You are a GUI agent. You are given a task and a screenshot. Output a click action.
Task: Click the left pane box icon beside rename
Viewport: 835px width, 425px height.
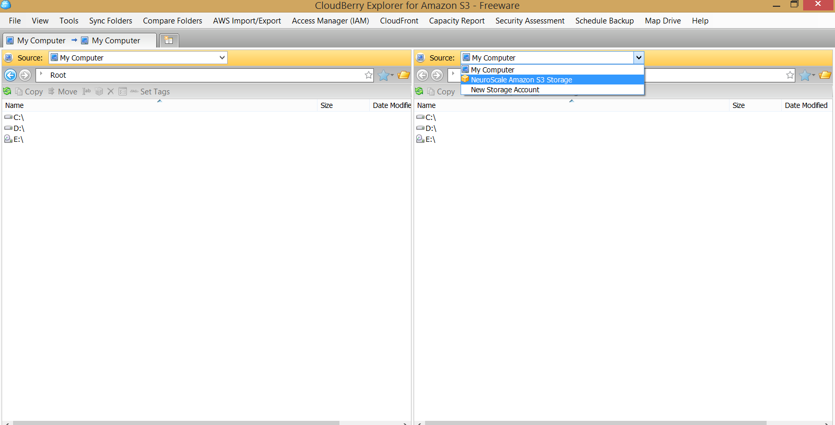click(99, 91)
